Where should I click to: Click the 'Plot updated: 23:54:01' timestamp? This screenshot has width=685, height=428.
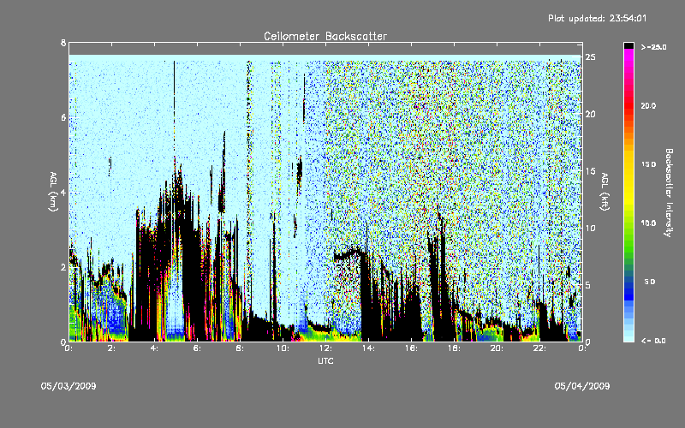[x=597, y=18]
